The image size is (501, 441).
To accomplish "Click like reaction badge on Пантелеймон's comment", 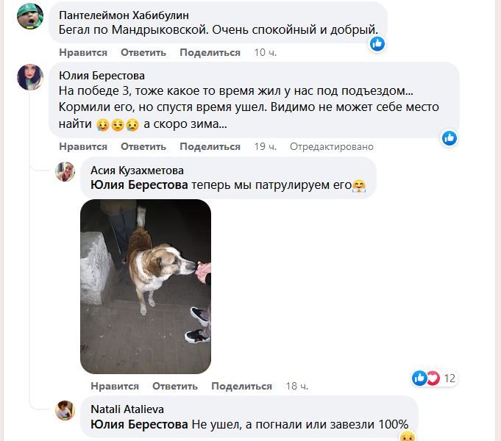I will pyautogui.click(x=377, y=43).
